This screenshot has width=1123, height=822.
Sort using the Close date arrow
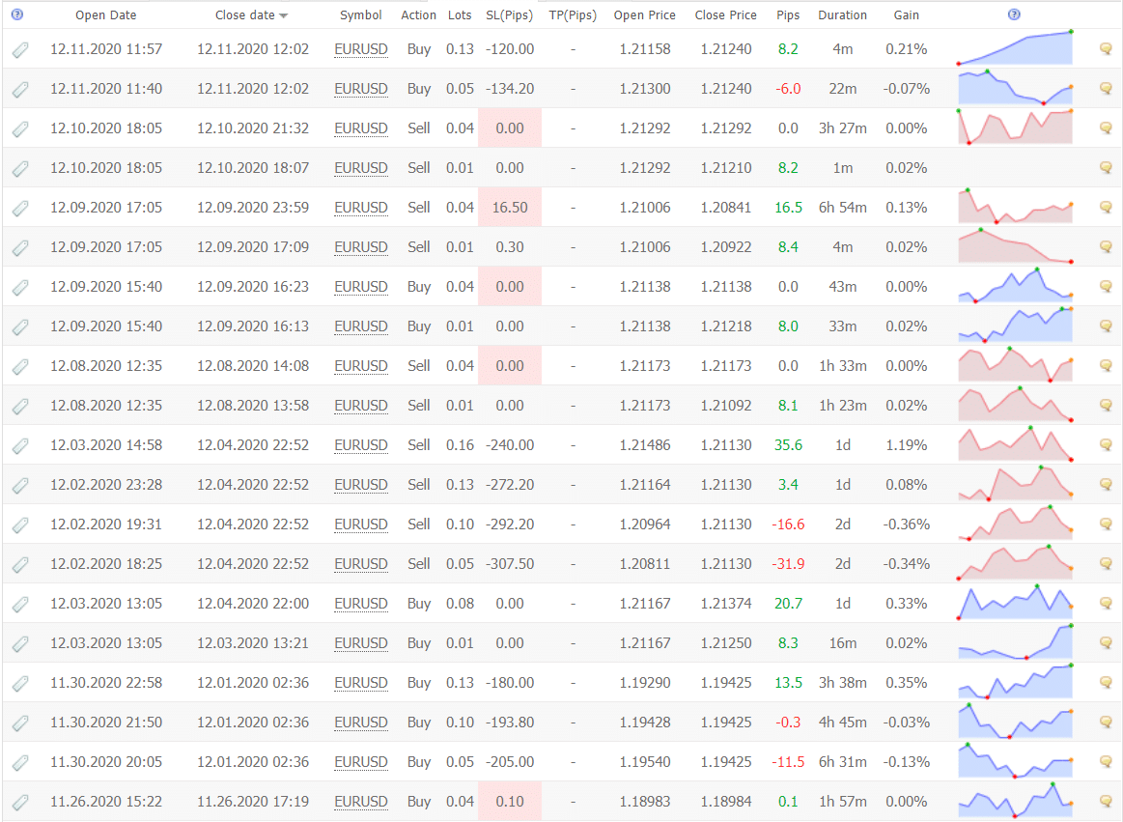coord(283,16)
